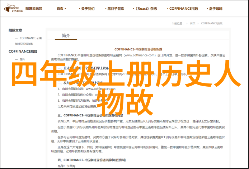Screen dimensions: 249x169
Task: Open the 简介 link in the sidebar
Action: click(22, 59)
